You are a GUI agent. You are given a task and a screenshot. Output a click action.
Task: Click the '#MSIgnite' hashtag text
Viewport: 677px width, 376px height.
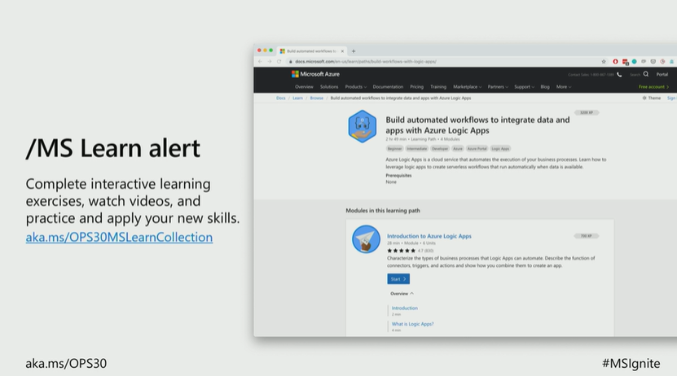[x=631, y=363]
